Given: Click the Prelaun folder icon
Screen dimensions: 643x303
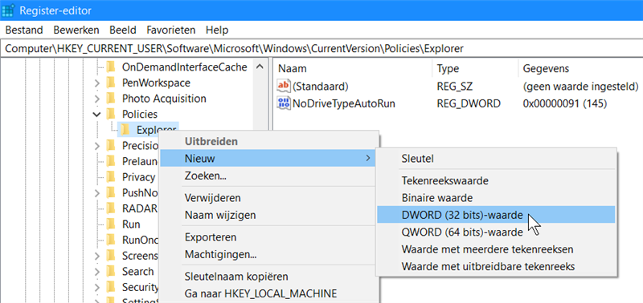Looking at the screenshot, I should (110, 161).
